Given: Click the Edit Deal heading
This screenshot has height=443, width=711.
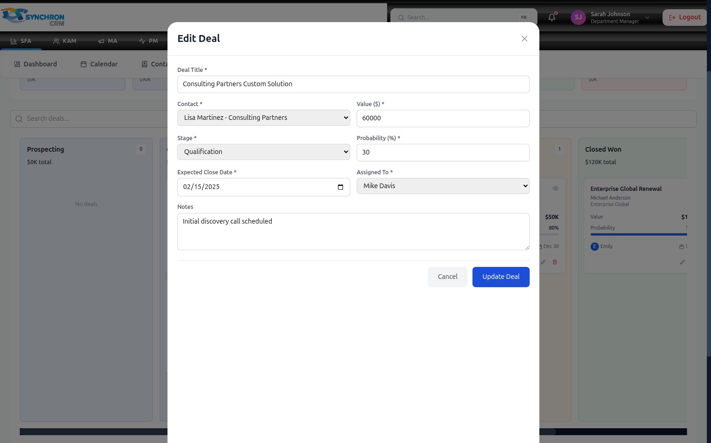Looking at the screenshot, I should (198, 39).
